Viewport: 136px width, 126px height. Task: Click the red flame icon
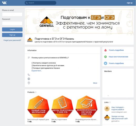pyautogui.click(x=105, y=50)
